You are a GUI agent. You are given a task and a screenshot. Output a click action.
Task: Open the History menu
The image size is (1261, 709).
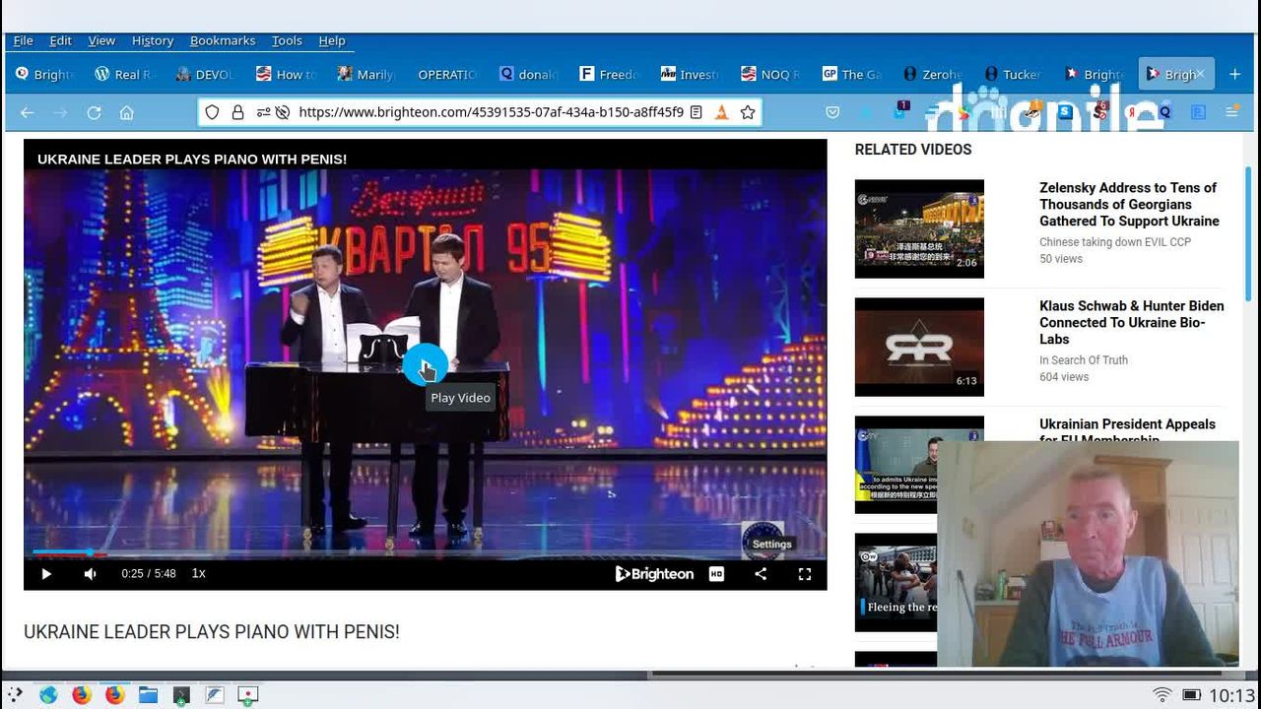152,40
